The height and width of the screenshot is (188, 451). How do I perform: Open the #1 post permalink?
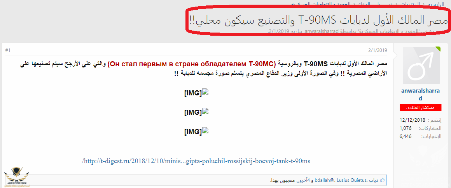[x=8, y=50]
